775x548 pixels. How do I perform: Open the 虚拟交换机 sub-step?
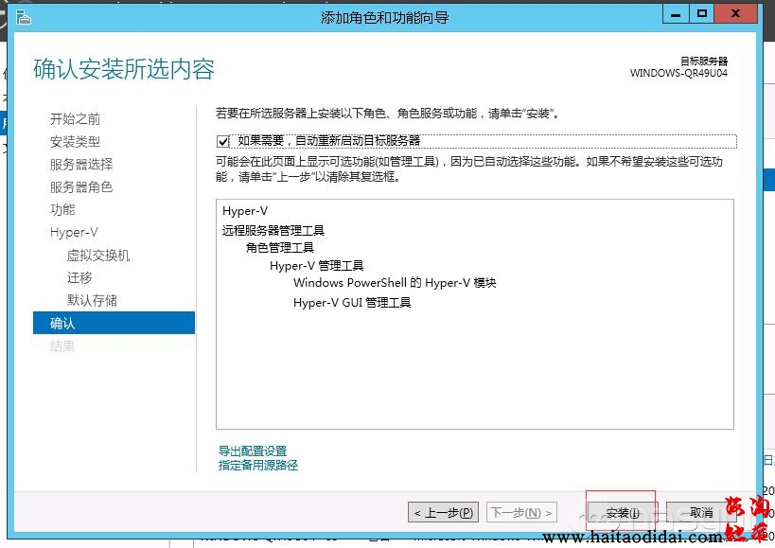98,256
